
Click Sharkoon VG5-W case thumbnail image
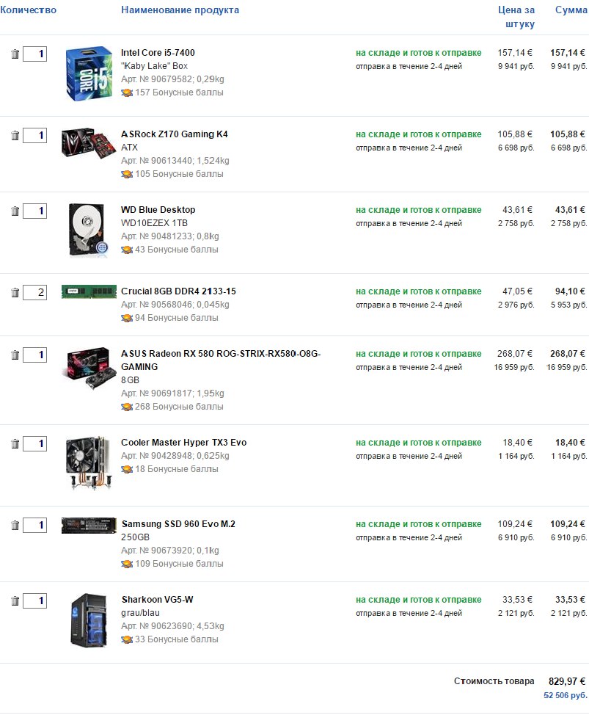point(88,620)
